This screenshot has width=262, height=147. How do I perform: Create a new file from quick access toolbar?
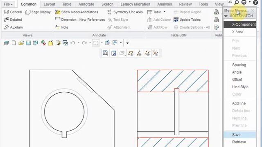(x=14, y=43)
